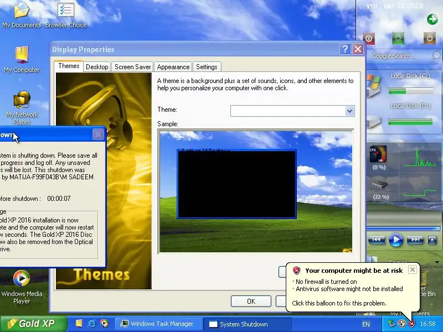Click the theme Sample preview image
The height and width of the screenshot is (332, 443).
(x=256, y=191)
